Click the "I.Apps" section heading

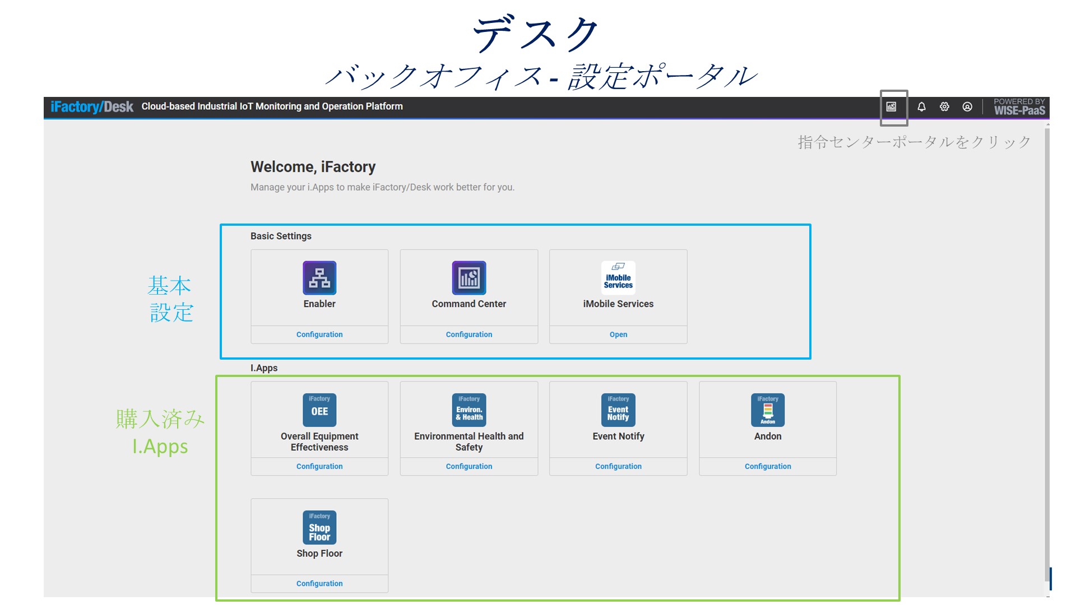point(264,368)
